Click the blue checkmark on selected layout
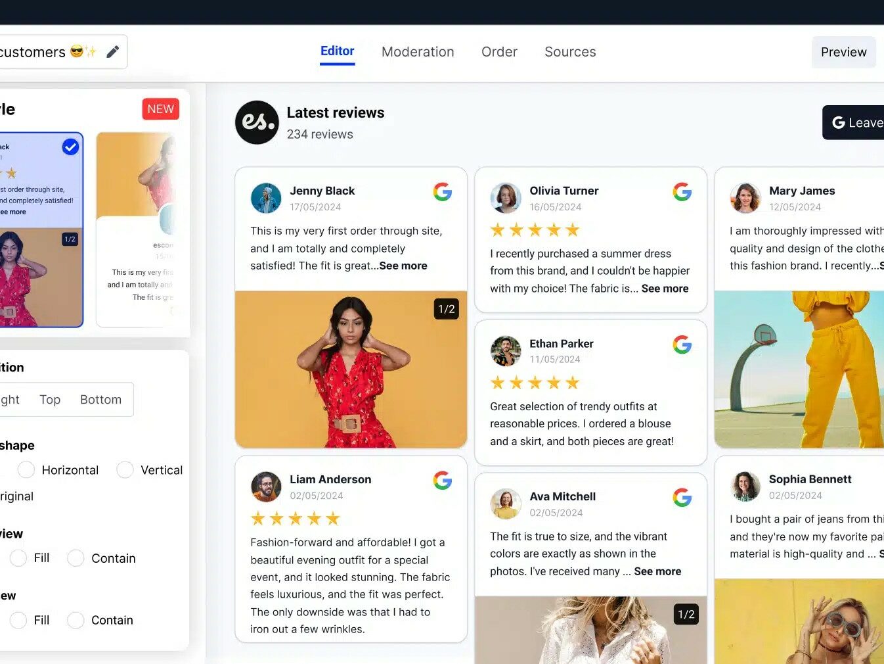 70,147
